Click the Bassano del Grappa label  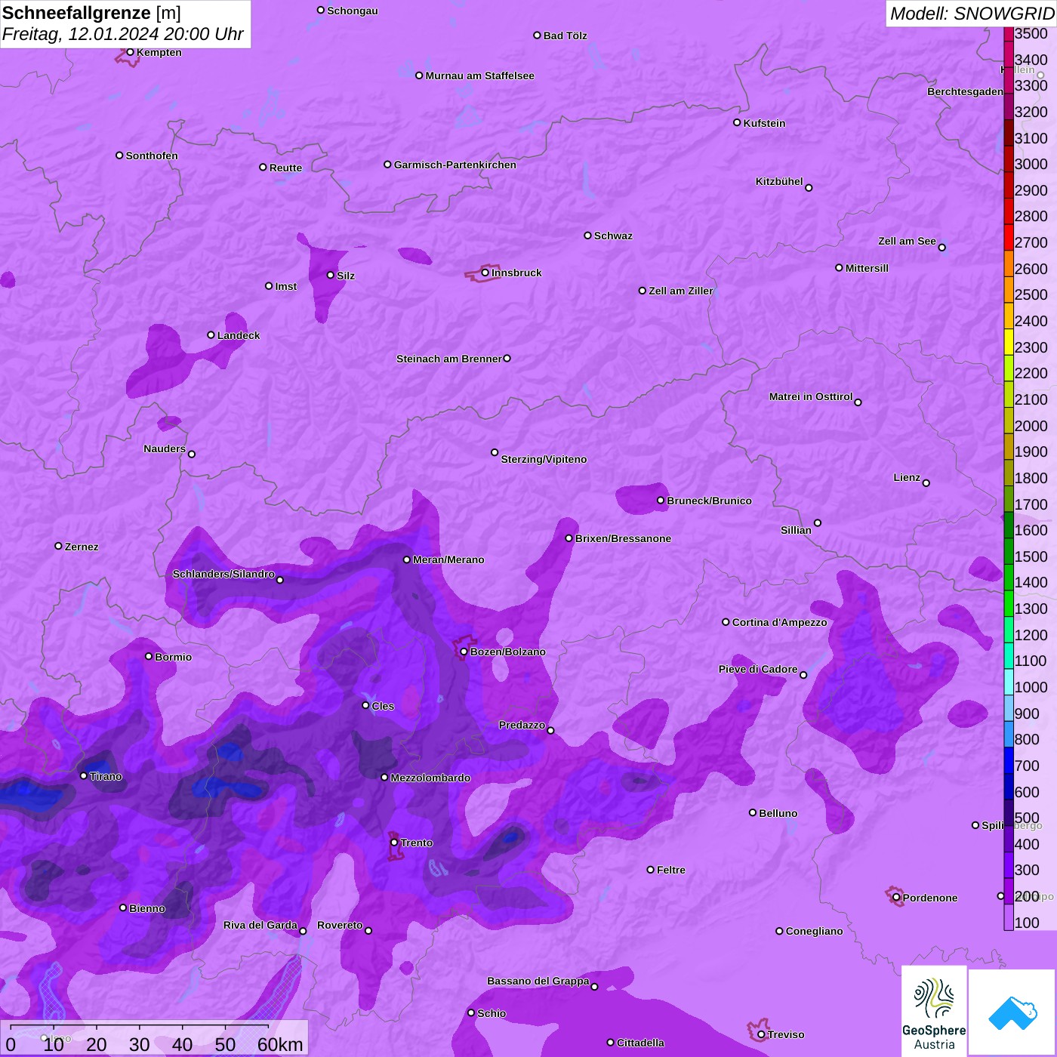click(x=538, y=981)
